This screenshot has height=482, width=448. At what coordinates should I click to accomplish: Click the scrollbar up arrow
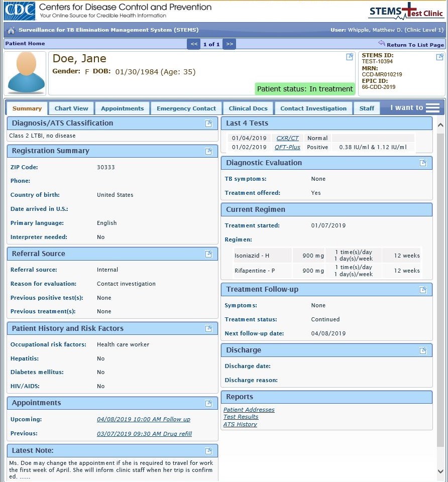[440, 125]
